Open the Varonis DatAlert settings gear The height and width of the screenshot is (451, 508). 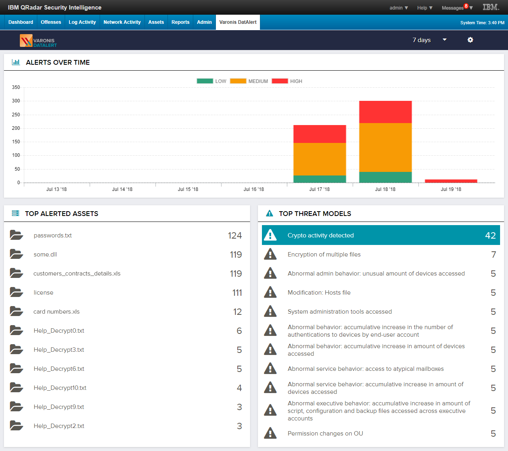pyautogui.click(x=470, y=40)
